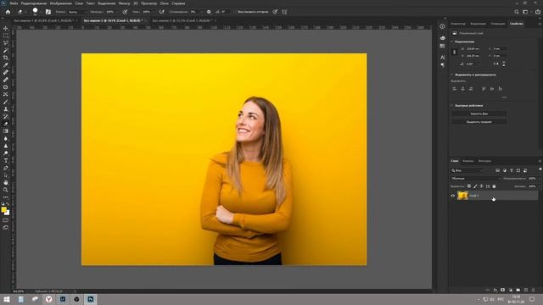Toggle lock image pixels brush icon
This screenshot has height=305, width=543.
475,186
